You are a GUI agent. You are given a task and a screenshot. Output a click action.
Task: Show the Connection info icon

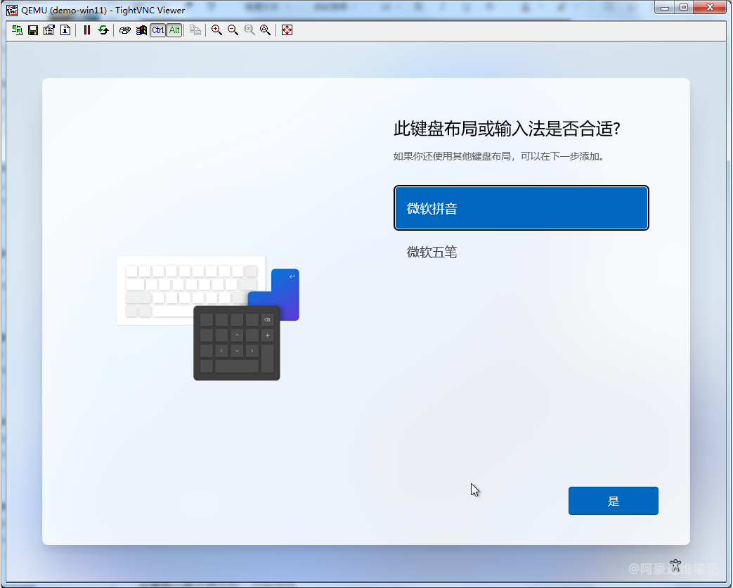(x=65, y=30)
